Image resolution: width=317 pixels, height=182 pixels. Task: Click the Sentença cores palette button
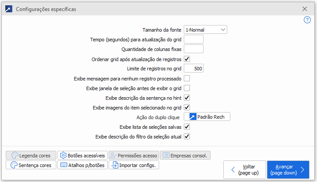tap(31, 165)
